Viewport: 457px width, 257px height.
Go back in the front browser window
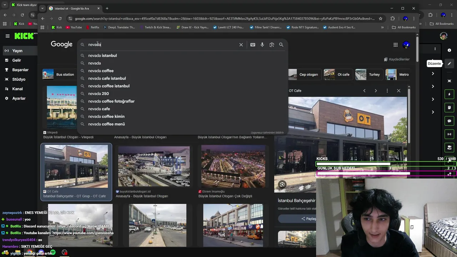click(x=43, y=19)
